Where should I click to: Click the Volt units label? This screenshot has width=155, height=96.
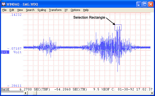point(17,52)
